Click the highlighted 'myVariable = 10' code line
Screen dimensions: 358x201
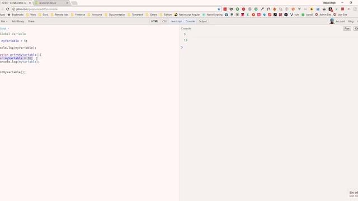[x=16, y=58]
